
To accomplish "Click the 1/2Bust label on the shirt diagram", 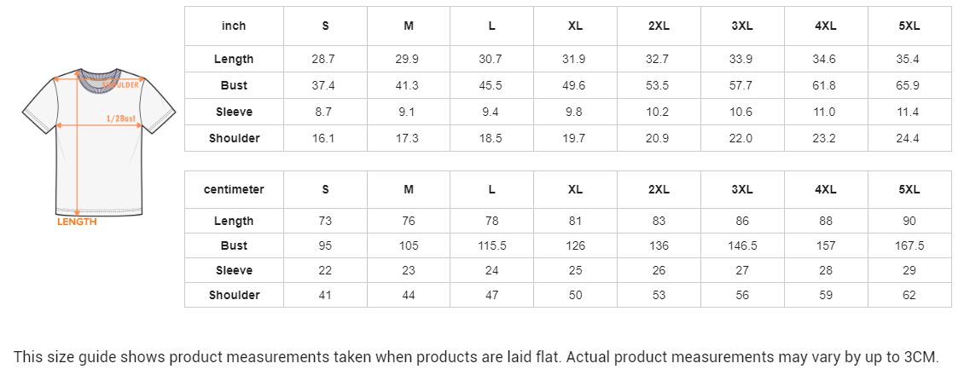I will (121, 118).
